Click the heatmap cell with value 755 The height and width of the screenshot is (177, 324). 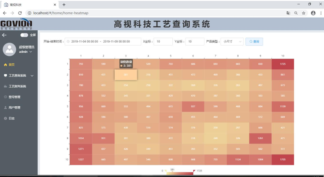(215, 159)
